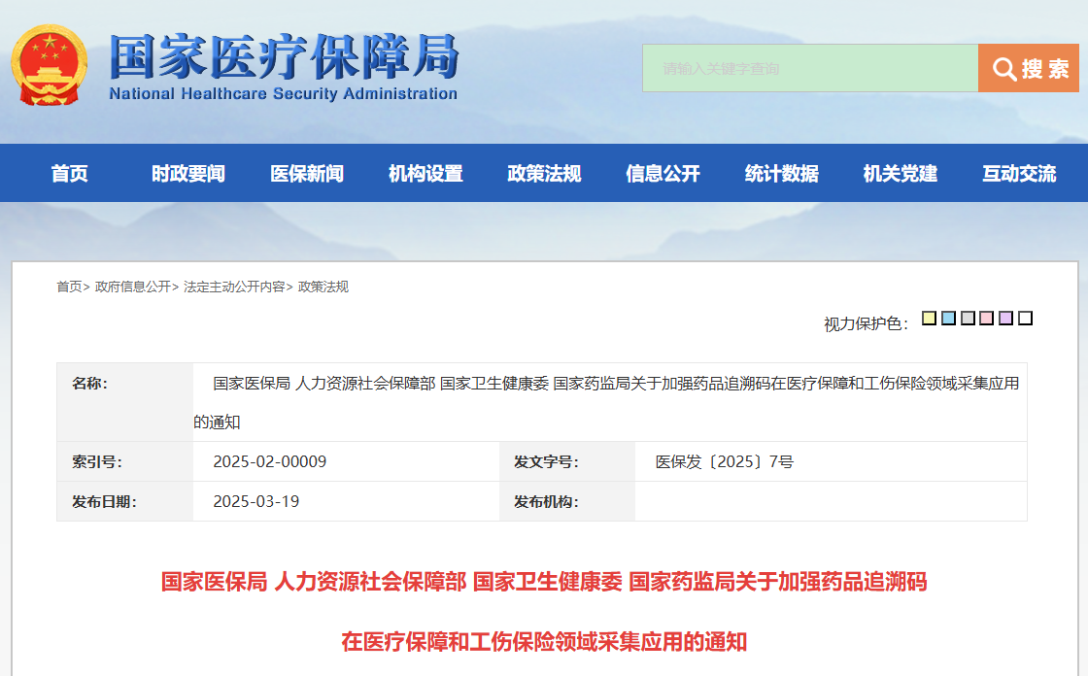Choose the light blue eye-protection color
The height and width of the screenshot is (676, 1088).
tap(948, 319)
